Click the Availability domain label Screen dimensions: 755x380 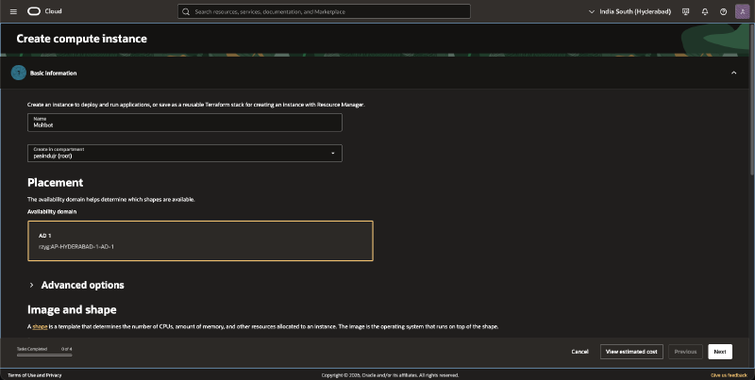point(52,211)
